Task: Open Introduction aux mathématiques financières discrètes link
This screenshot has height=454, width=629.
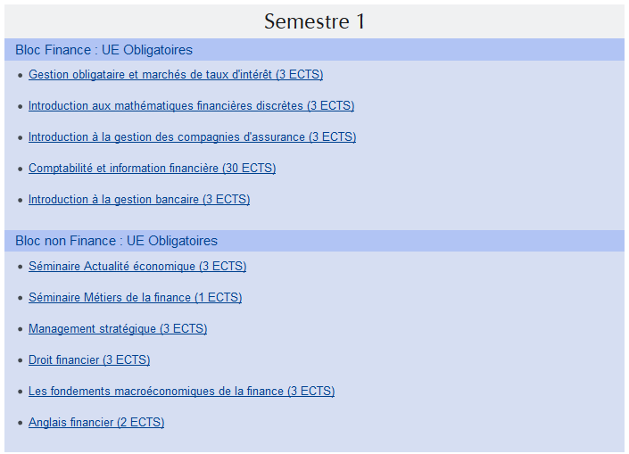Action: tap(191, 106)
